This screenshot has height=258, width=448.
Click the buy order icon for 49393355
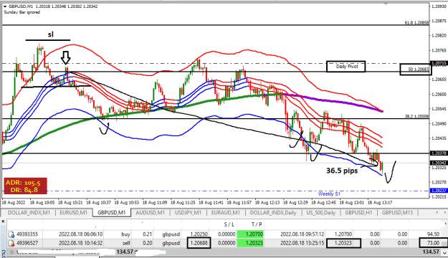tap(11, 234)
